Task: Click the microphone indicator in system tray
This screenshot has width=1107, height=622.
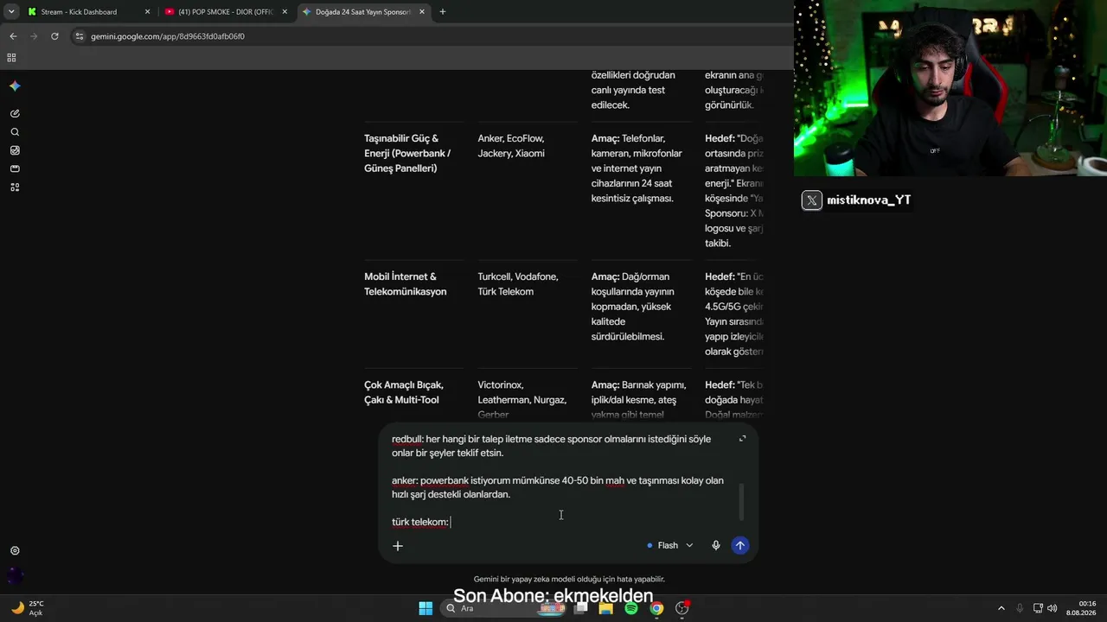Action: 1020,608
